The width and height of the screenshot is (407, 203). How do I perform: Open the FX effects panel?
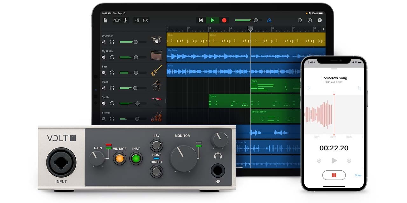[x=145, y=20]
